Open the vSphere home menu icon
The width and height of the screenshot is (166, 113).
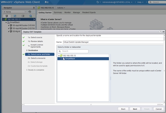click(x=47, y=2)
